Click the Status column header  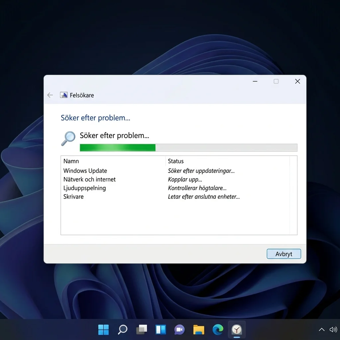(x=227, y=161)
